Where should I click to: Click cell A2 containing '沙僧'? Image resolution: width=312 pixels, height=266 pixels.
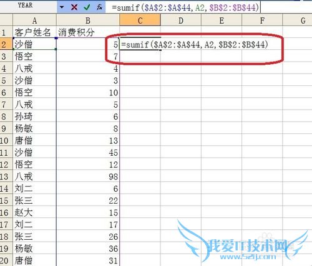click(x=34, y=44)
